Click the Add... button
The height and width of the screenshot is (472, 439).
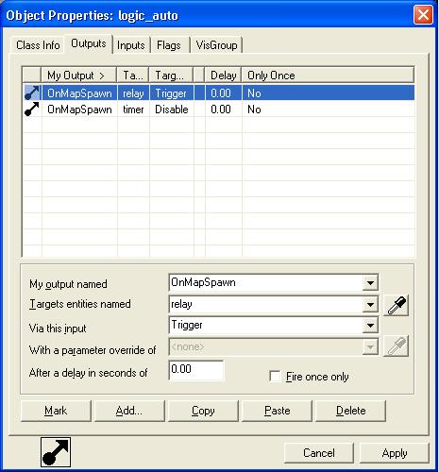point(129,411)
